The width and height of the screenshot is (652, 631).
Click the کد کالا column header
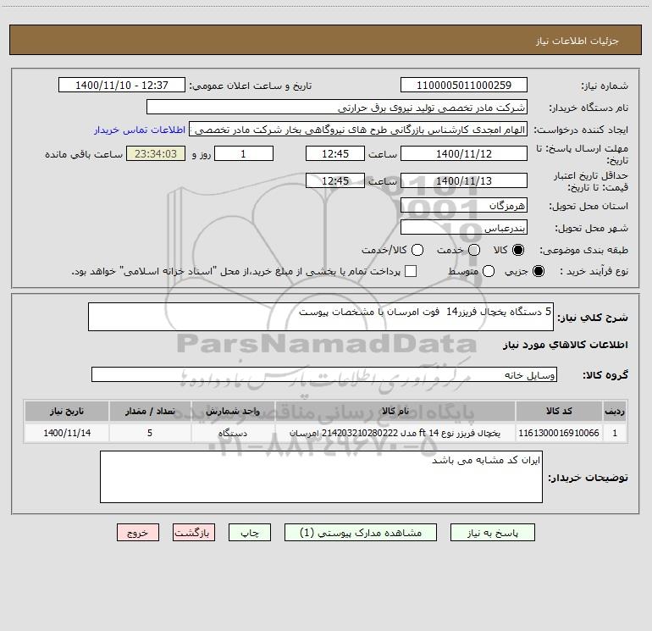(x=559, y=411)
